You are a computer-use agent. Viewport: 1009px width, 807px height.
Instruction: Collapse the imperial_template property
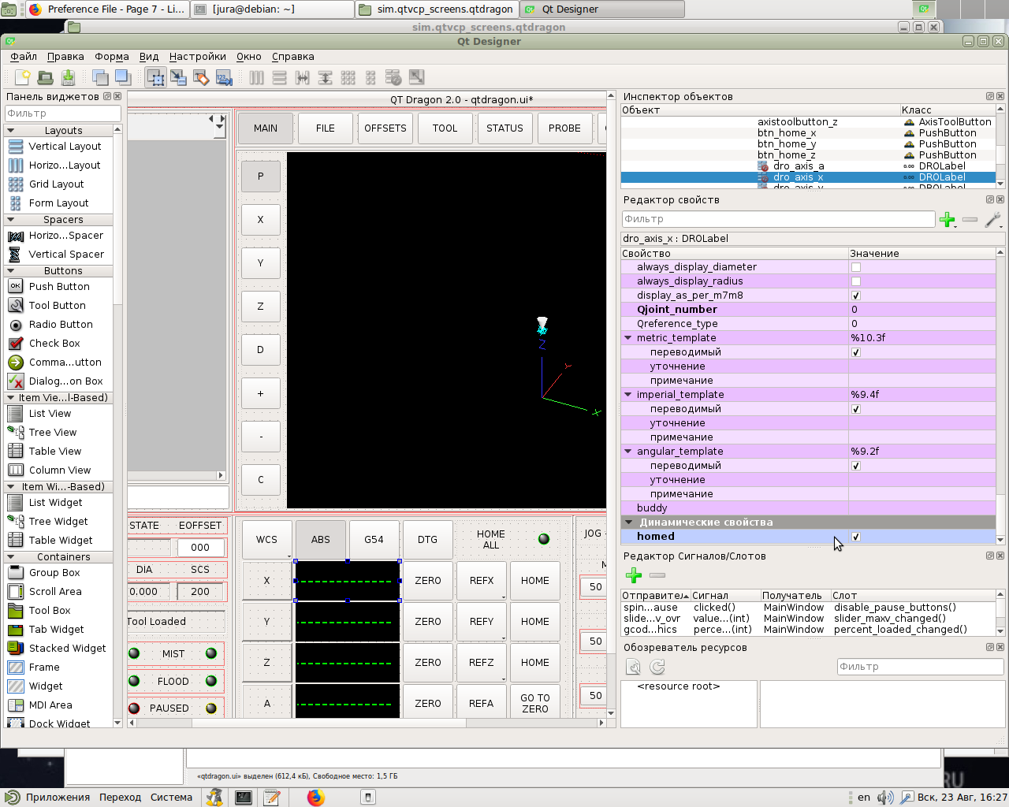tap(628, 395)
